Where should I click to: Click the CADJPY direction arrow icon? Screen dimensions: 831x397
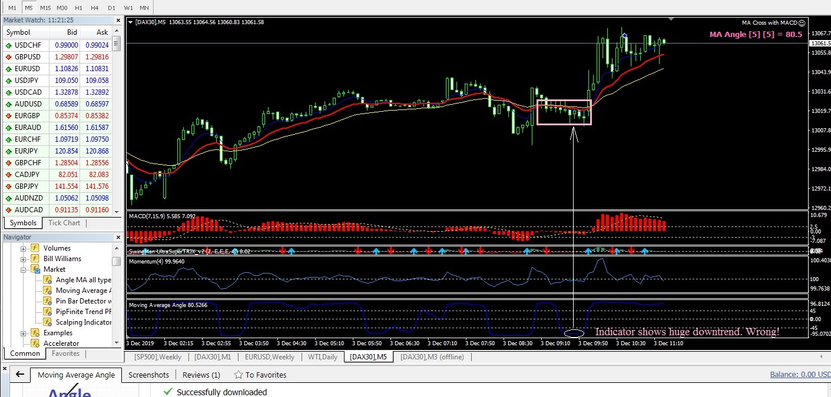click(9, 175)
